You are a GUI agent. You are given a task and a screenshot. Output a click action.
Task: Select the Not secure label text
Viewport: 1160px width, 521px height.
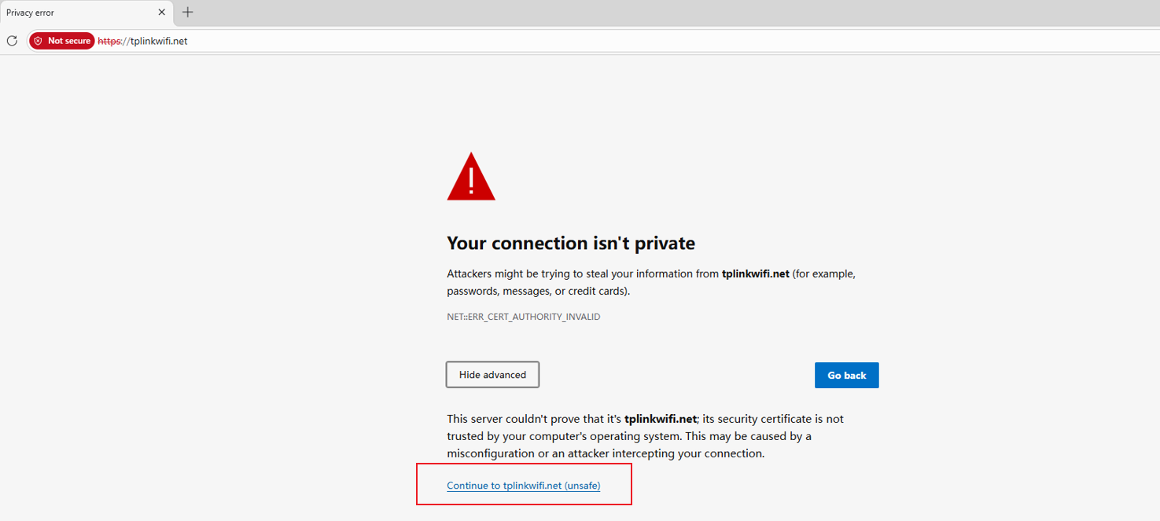click(69, 41)
